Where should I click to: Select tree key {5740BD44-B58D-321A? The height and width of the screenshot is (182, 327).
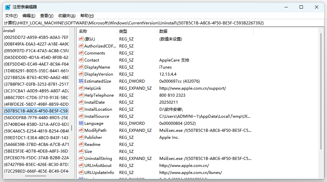[x=36, y=124]
